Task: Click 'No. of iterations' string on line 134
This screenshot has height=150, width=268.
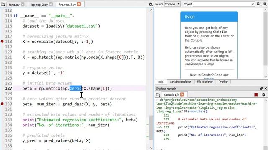Action: [x=60, y=125]
